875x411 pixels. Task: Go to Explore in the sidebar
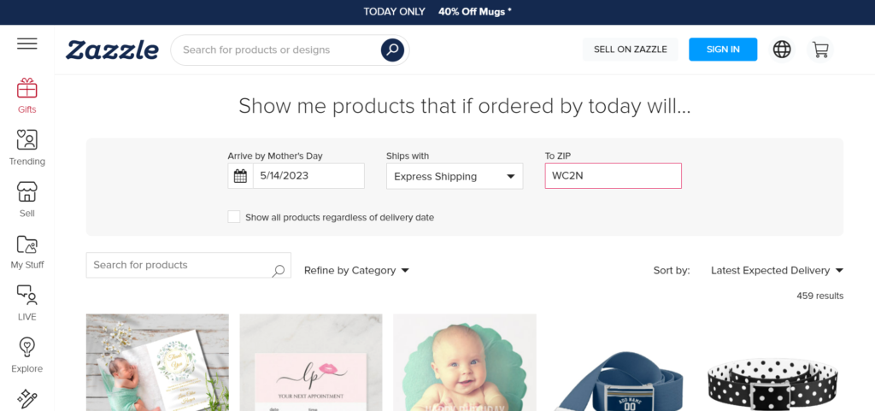(x=26, y=355)
